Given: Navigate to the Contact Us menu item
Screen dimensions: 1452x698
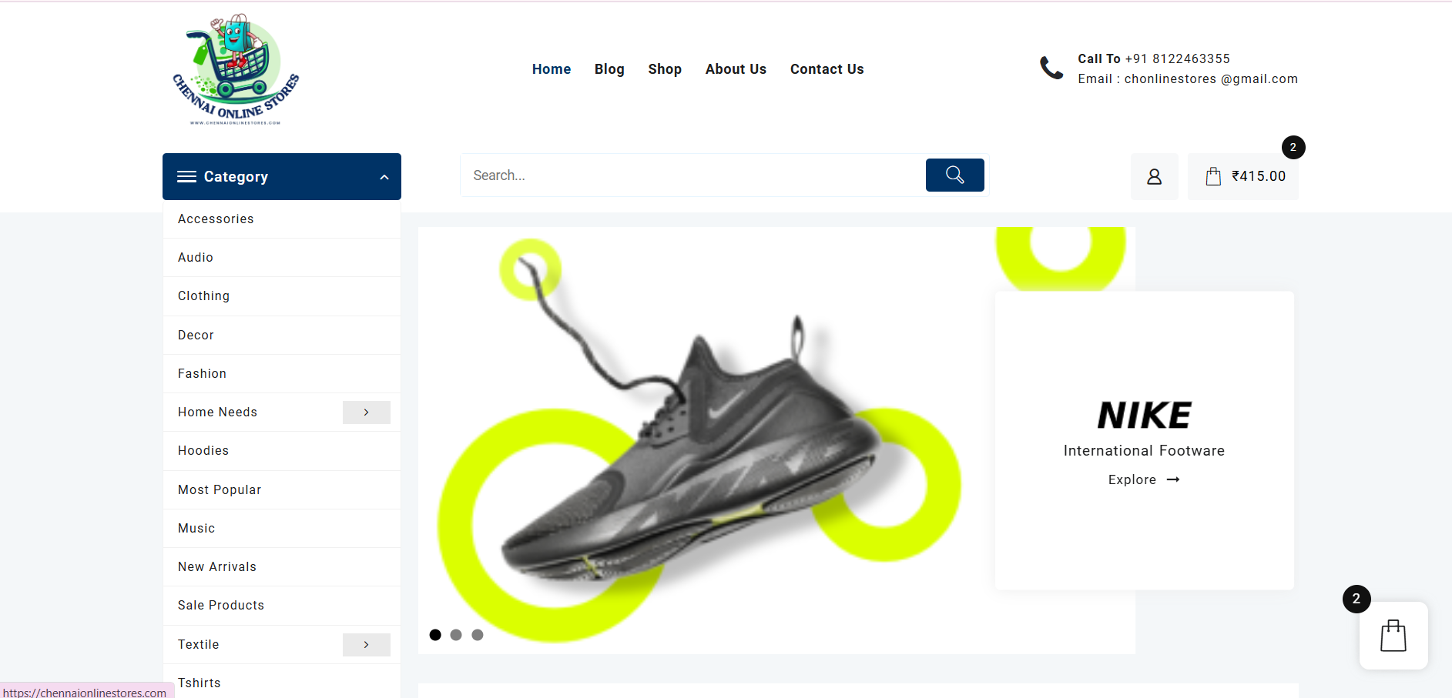Looking at the screenshot, I should [827, 69].
